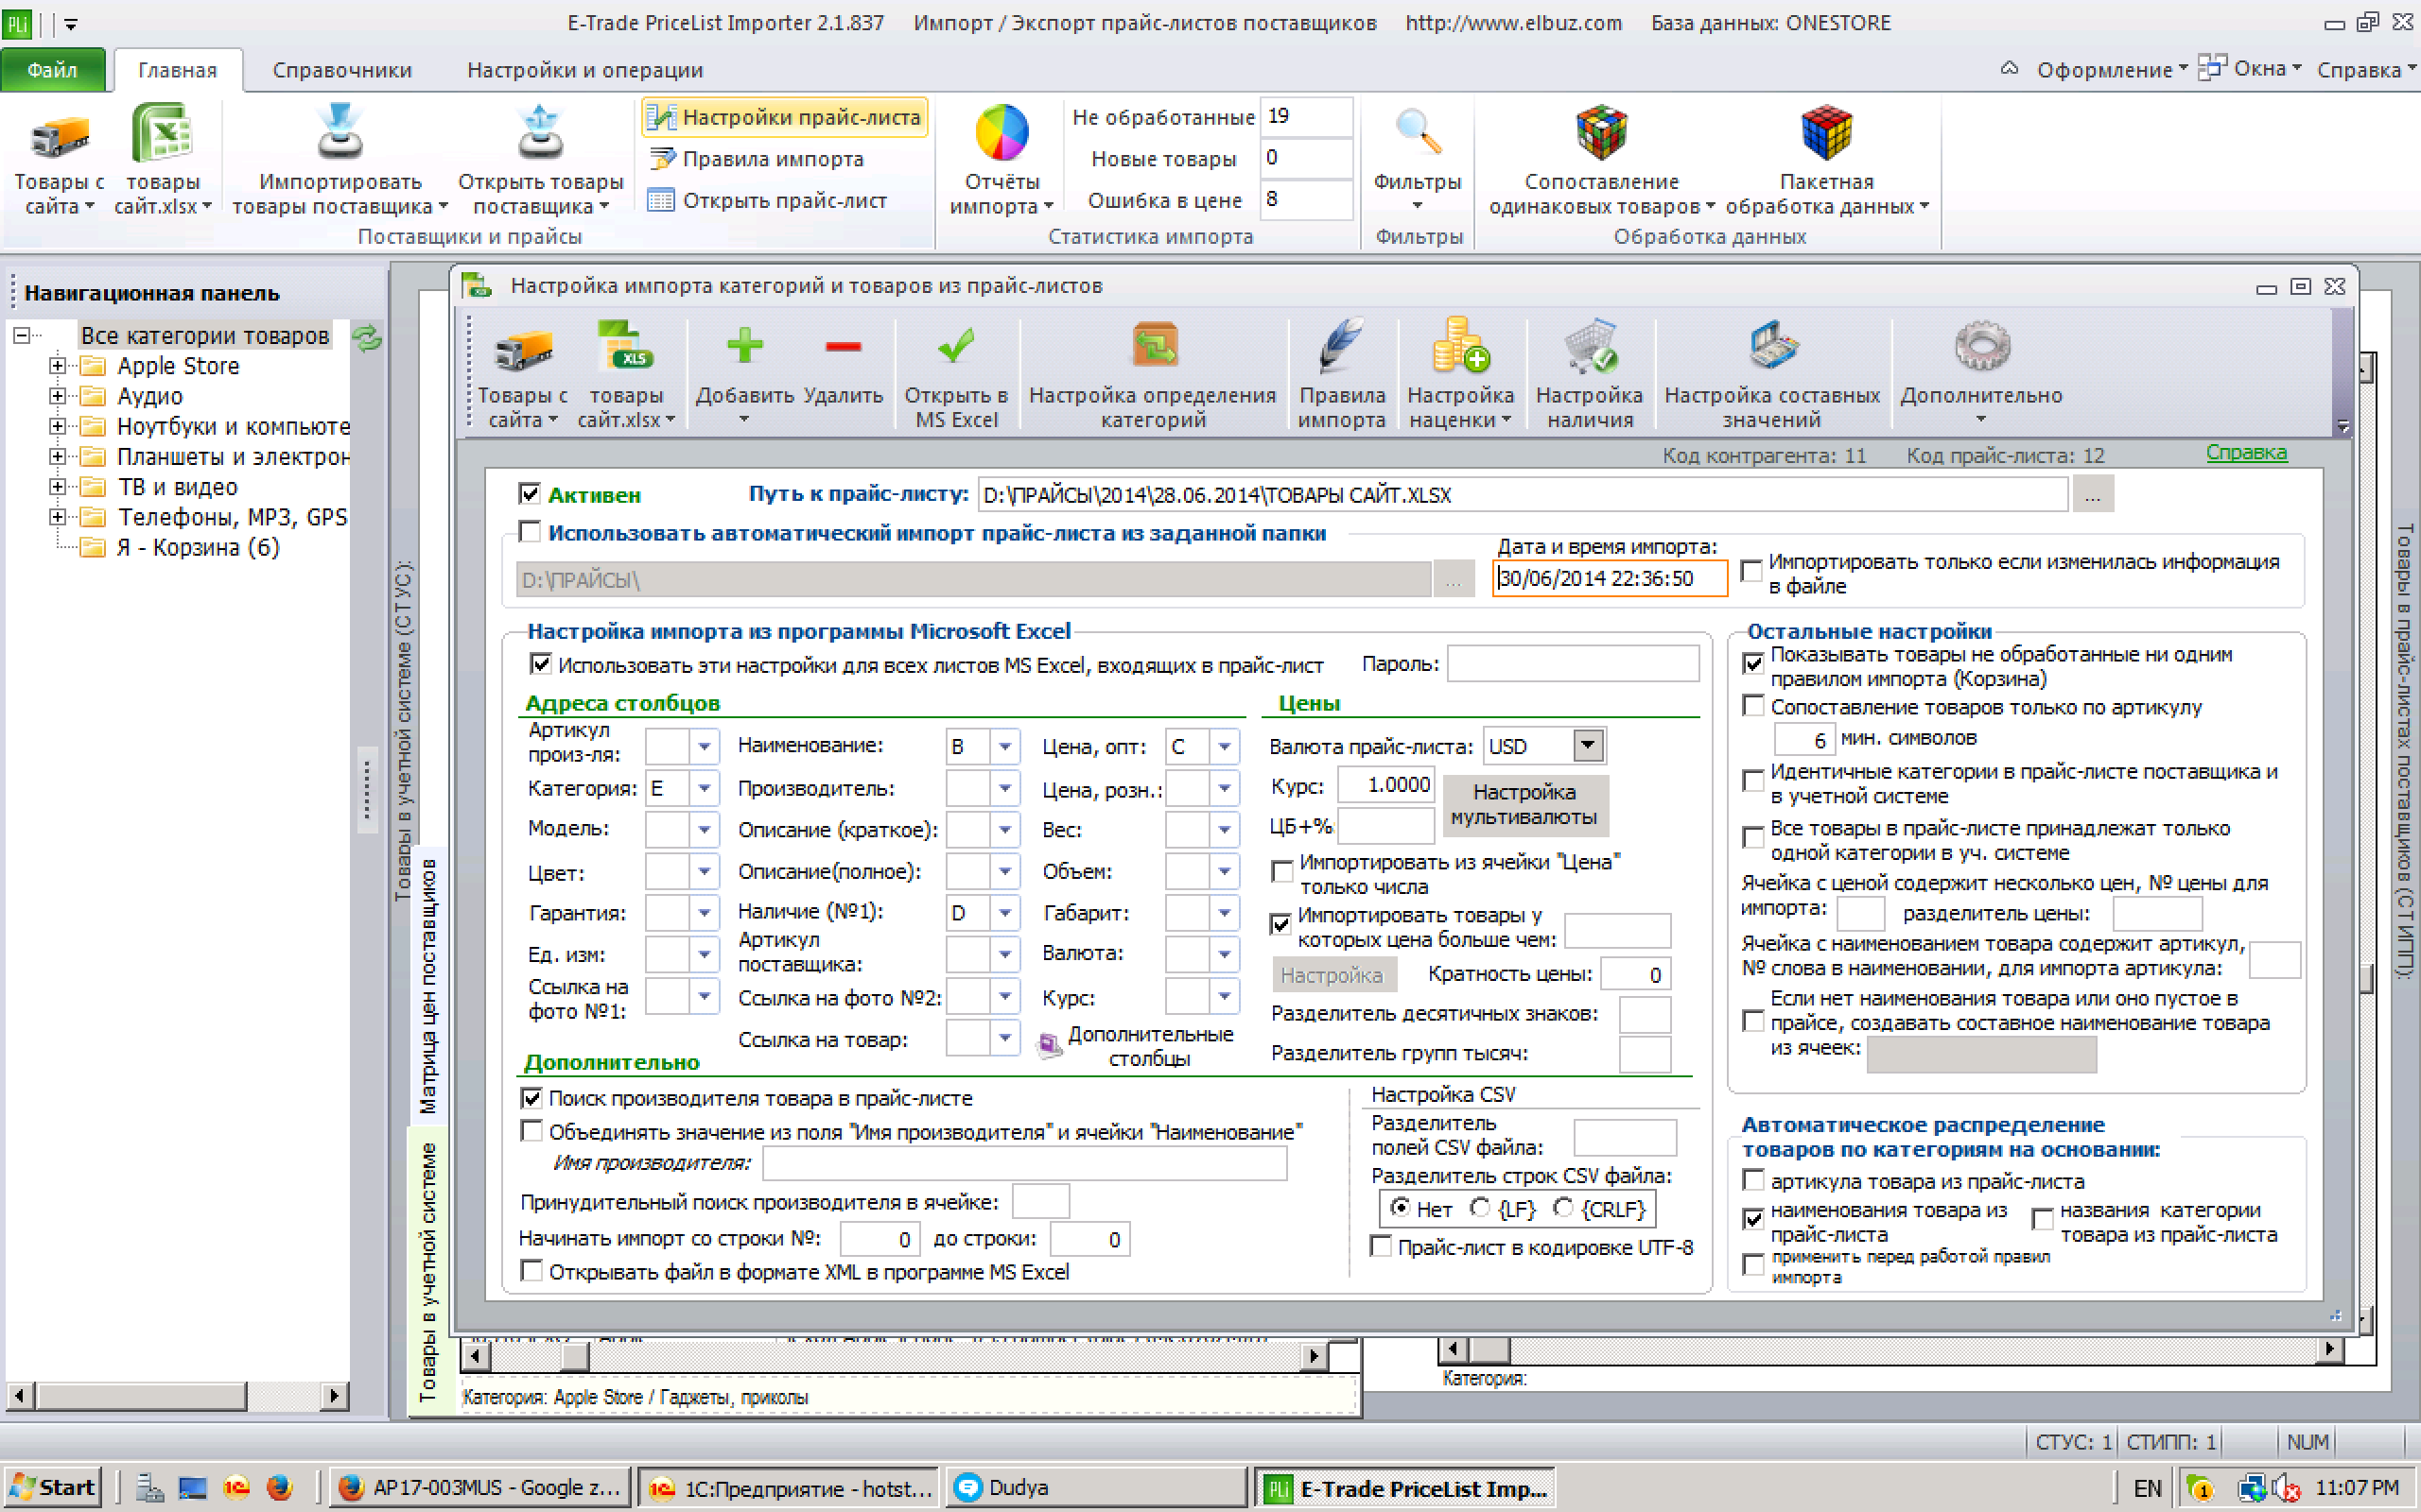Toggle use settings for all MS Excel sheets
This screenshot has width=2421, height=1512.
[x=540, y=663]
